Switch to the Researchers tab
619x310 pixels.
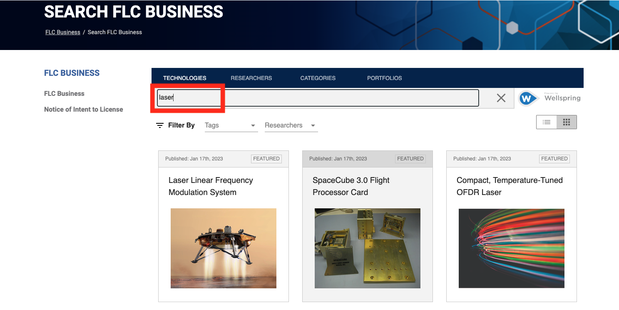coord(251,78)
